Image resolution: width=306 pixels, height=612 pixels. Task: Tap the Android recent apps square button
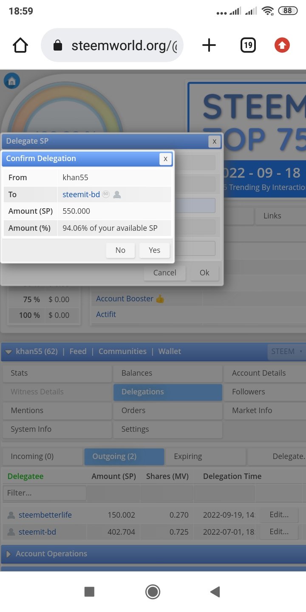point(89,592)
